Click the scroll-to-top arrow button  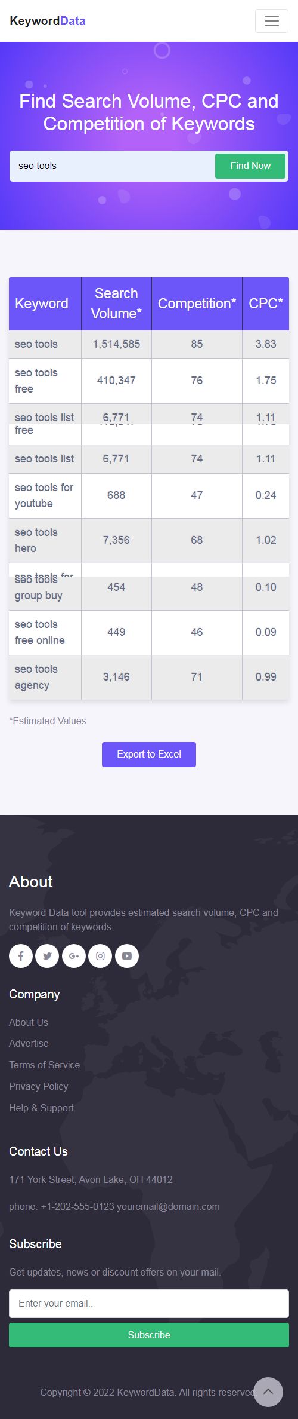point(268,1392)
